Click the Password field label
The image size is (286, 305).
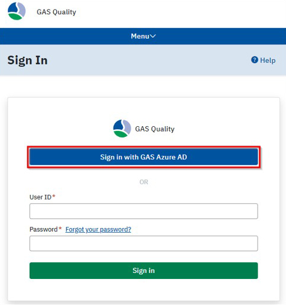(x=44, y=229)
